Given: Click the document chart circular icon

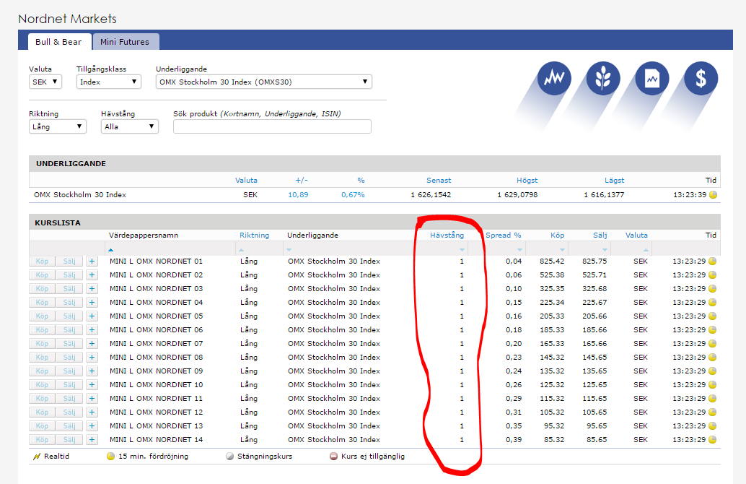Looking at the screenshot, I should pos(652,78).
